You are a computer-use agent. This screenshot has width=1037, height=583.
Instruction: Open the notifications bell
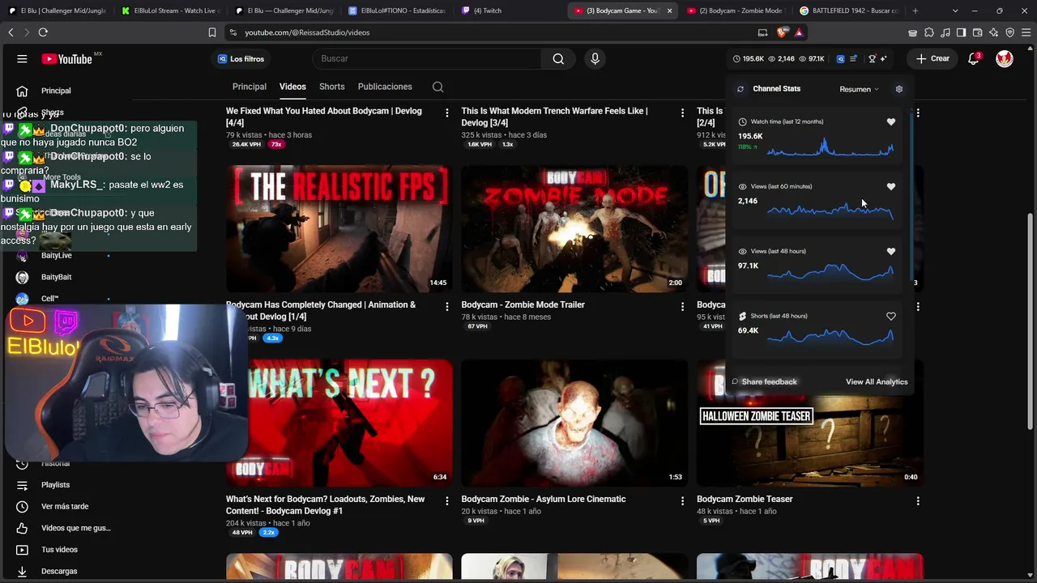click(974, 59)
